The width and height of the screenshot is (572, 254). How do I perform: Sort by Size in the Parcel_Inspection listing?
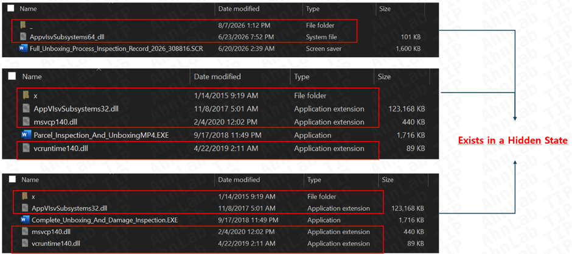384,77
